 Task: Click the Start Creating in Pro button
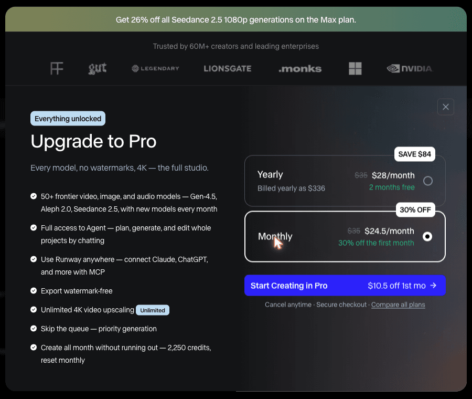coord(345,286)
